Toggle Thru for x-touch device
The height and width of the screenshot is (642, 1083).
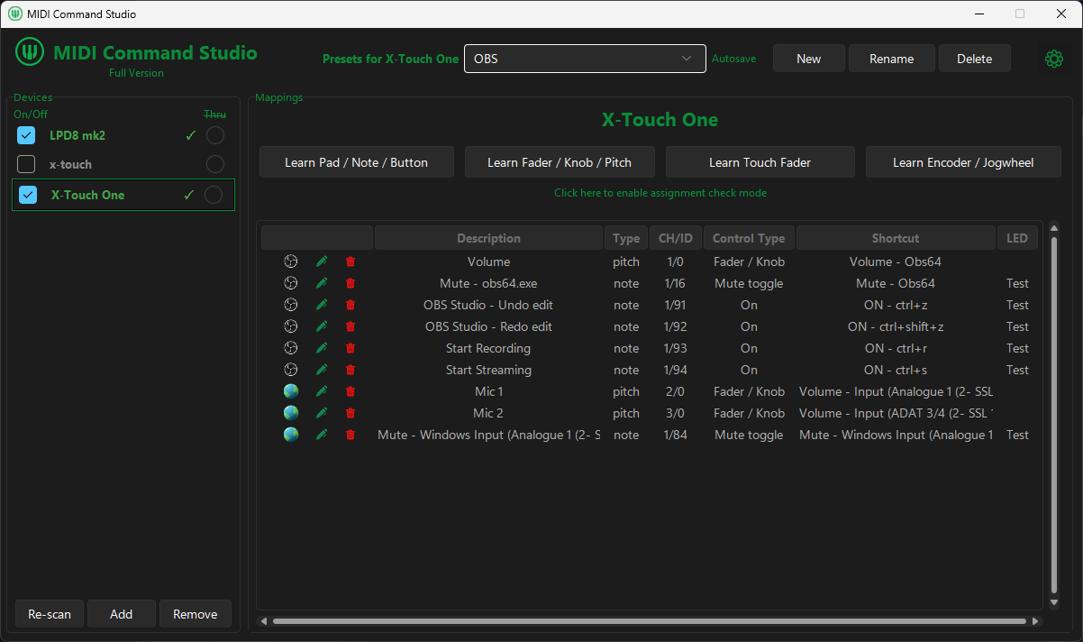click(214, 164)
